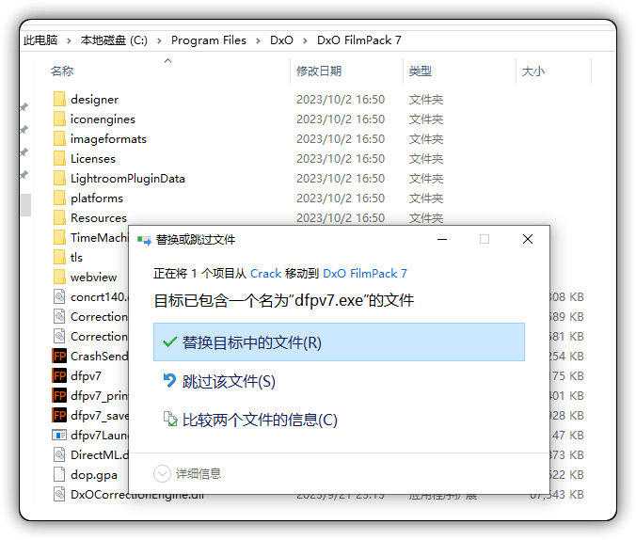Image resolution: width=636 pixels, height=540 pixels.
Task: Open the designer folder icon
Action: click(x=59, y=99)
